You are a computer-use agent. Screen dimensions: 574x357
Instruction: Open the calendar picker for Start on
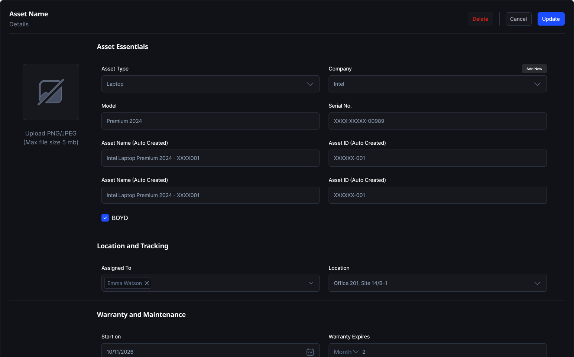pyautogui.click(x=310, y=352)
